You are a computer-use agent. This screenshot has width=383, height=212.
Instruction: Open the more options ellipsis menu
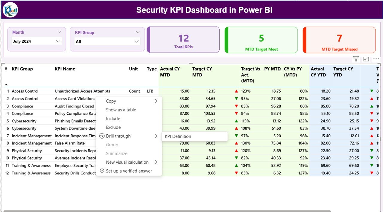pyautogui.click(x=376, y=59)
